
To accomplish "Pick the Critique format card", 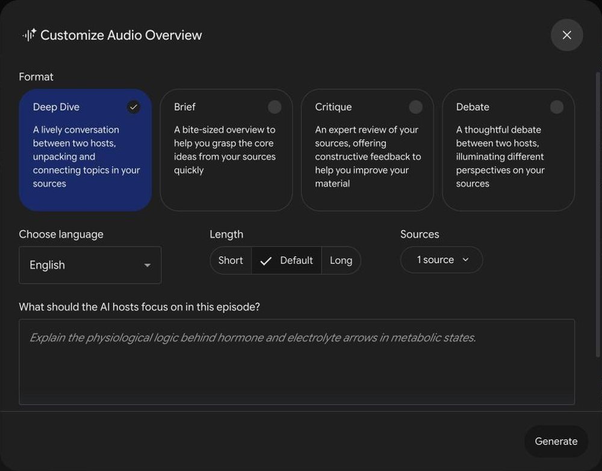I will 367,150.
